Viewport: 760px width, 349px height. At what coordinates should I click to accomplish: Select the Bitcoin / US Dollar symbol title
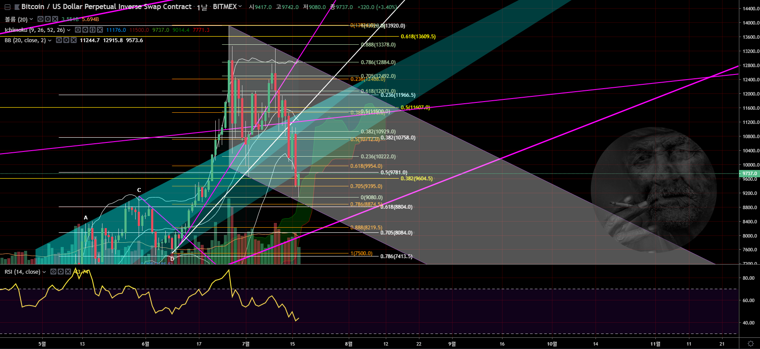106,6
